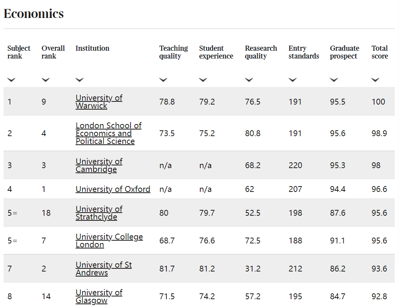
Task: Visit the University of Cambridge page
Action: point(99,165)
